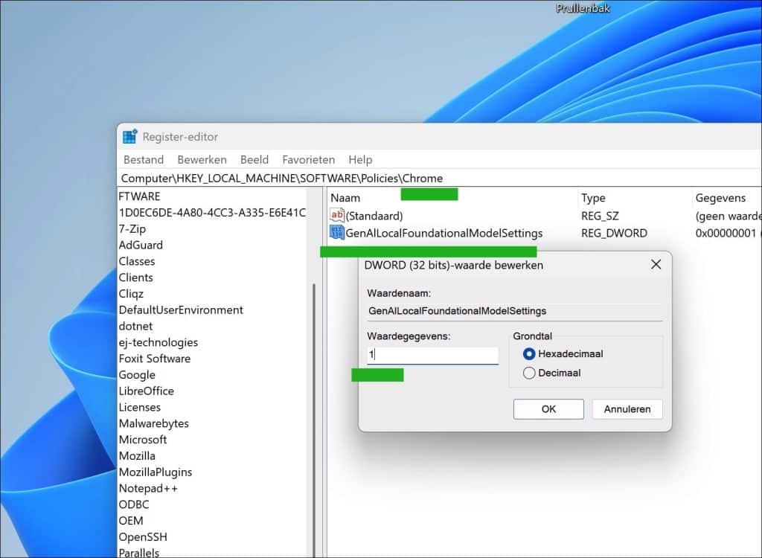Click the REG_SZ type cell

[x=600, y=216]
